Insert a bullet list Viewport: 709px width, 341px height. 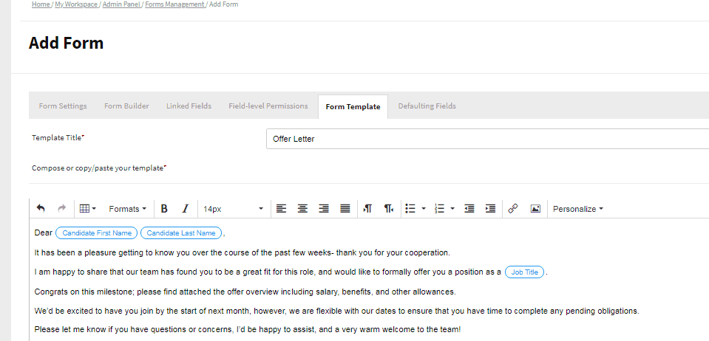(x=410, y=209)
